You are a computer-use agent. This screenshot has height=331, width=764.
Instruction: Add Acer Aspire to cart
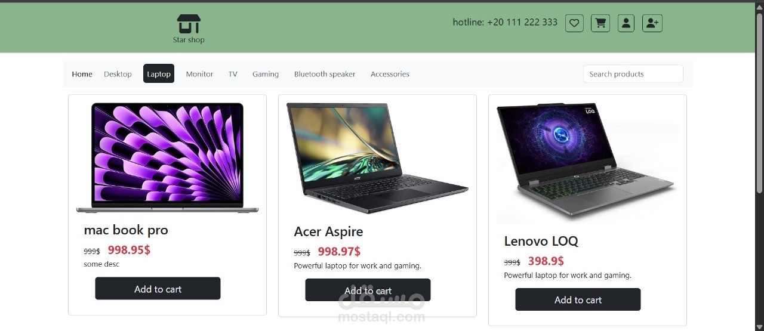pyautogui.click(x=368, y=290)
